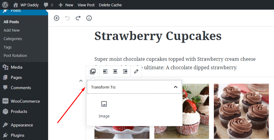Expand the New content menu
274x140 pixels.
pos(66,5)
